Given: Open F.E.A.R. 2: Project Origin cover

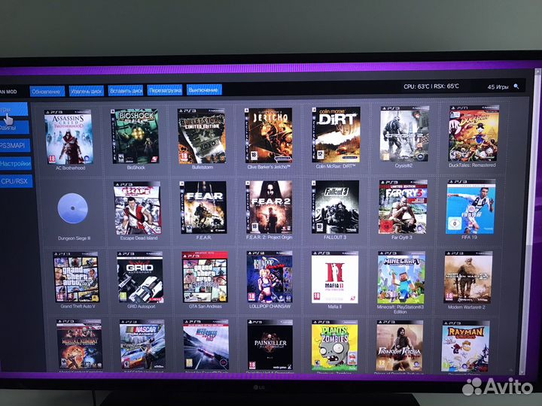Looking at the screenshot, I should (x=269, y=208).
